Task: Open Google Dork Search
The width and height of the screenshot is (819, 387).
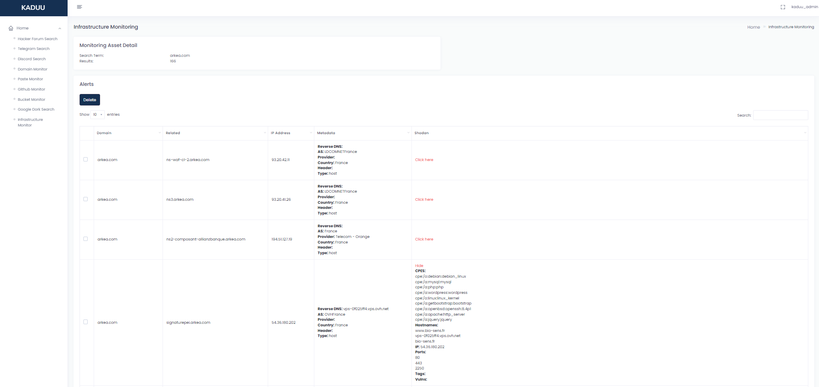Action: pos(36,109)
